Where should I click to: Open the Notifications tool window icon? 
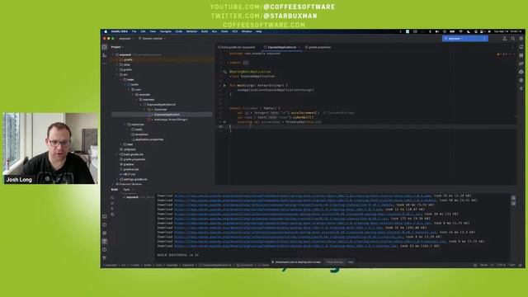coord(521,47)
